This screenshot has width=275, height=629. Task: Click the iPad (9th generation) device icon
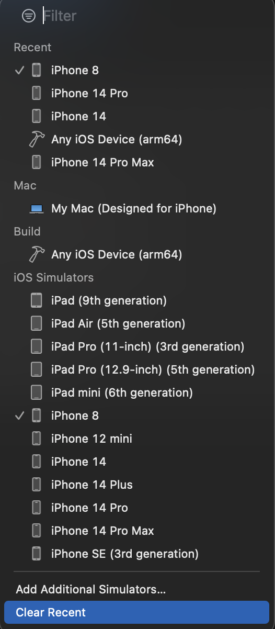[x=36, y=300]
